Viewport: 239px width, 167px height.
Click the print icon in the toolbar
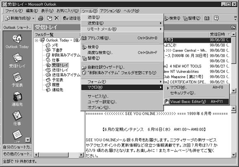click(x=41, y=18)
